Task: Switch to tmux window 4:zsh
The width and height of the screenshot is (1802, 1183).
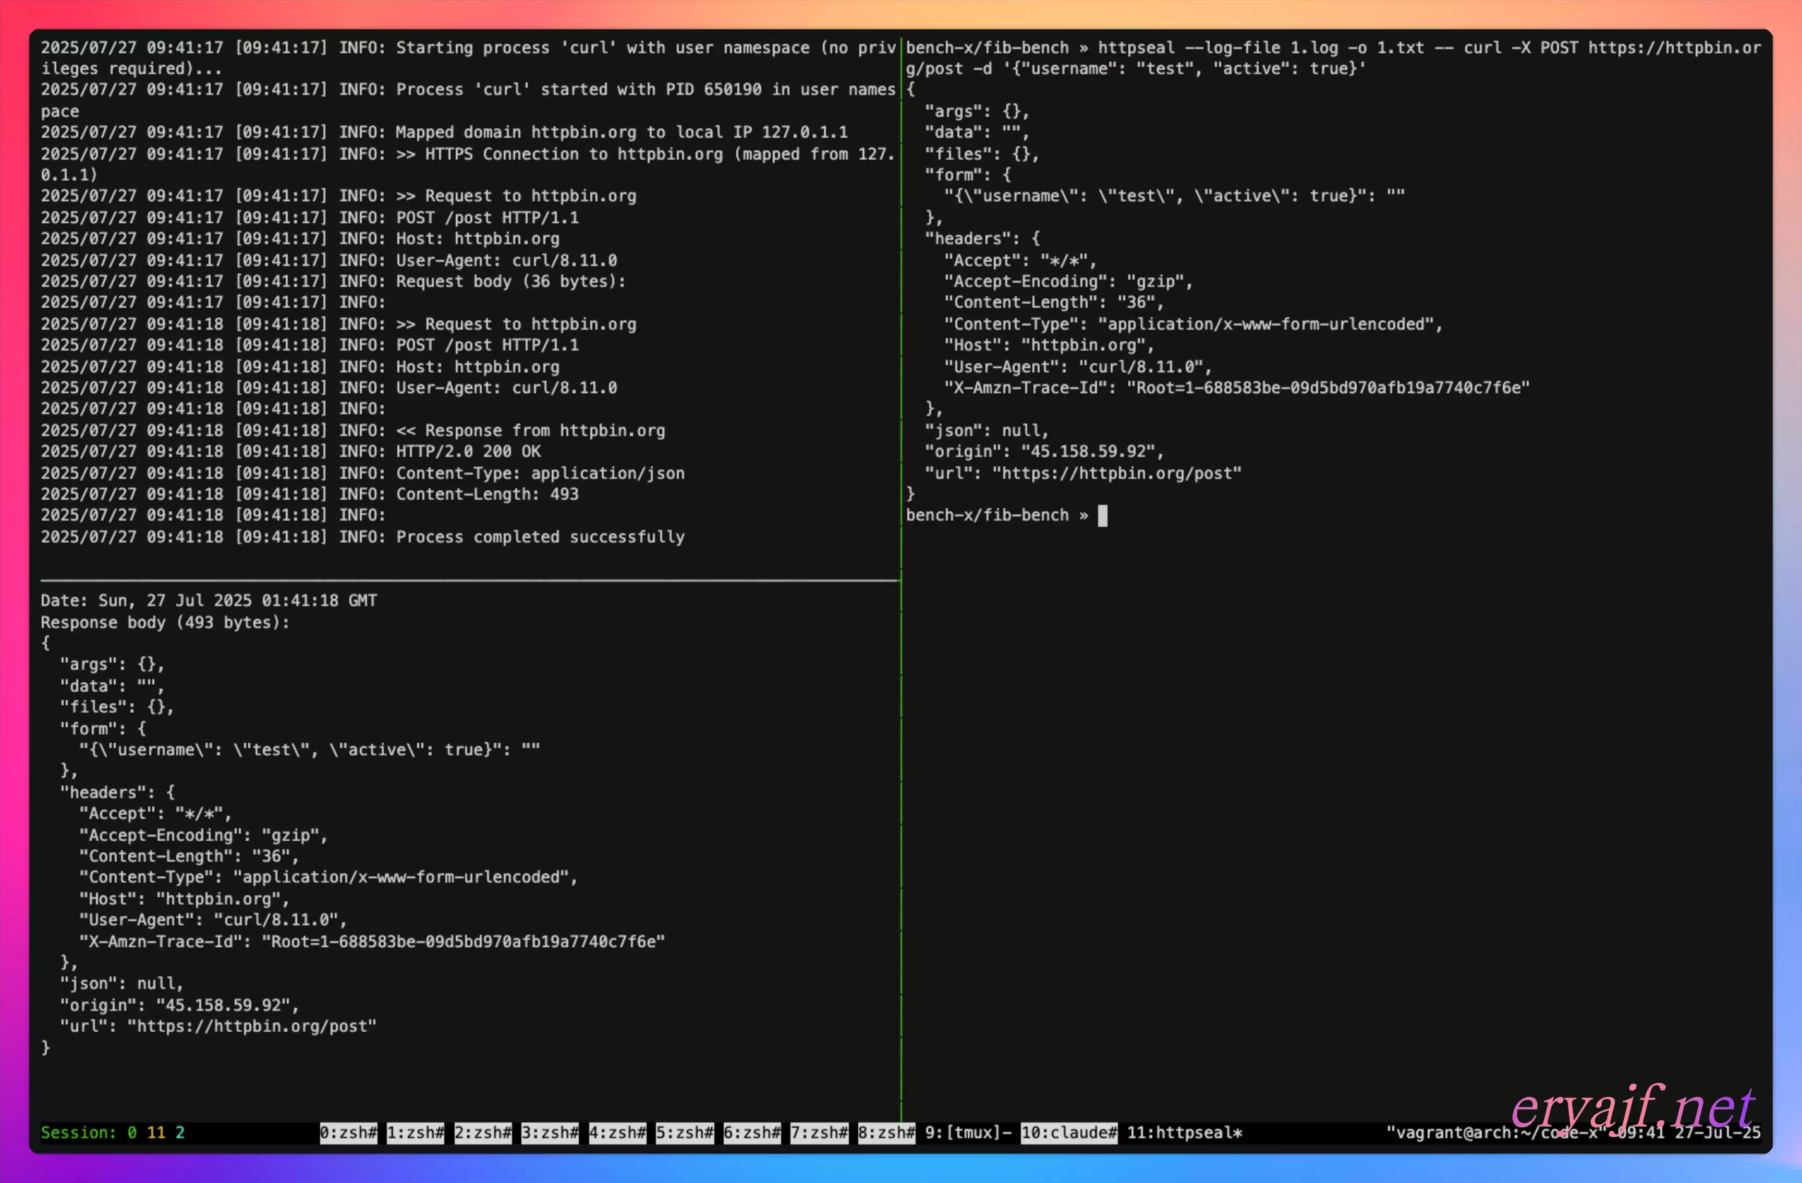Action: [618, 1132]
